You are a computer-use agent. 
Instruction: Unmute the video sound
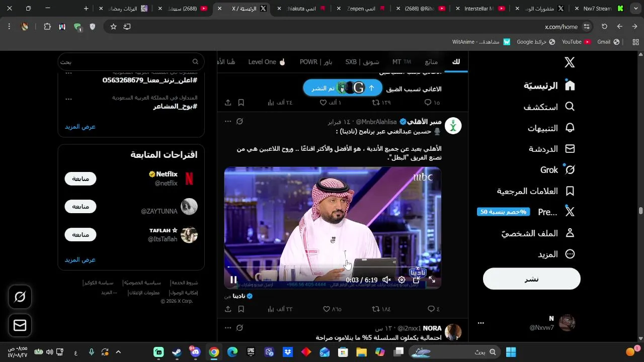click(386, 280)
